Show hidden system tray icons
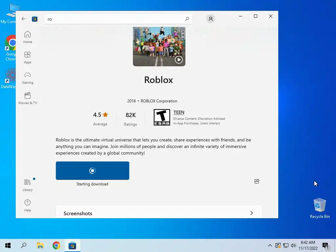 pyautogui.click(x=270, y=245)
